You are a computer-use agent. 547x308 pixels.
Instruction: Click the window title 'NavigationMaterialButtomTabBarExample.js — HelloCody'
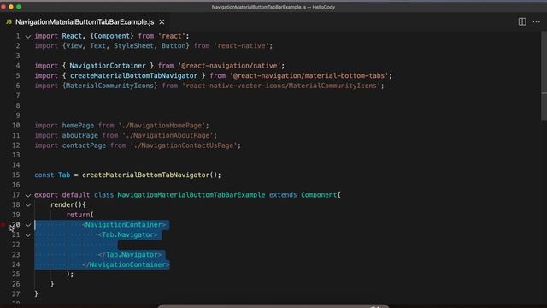coord(273,7)
